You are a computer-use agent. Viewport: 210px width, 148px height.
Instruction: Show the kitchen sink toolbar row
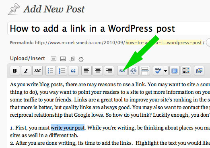186,71
